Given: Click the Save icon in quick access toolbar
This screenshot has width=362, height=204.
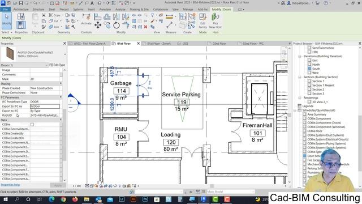Looking at the screenshot, I should tap(21, 3).
